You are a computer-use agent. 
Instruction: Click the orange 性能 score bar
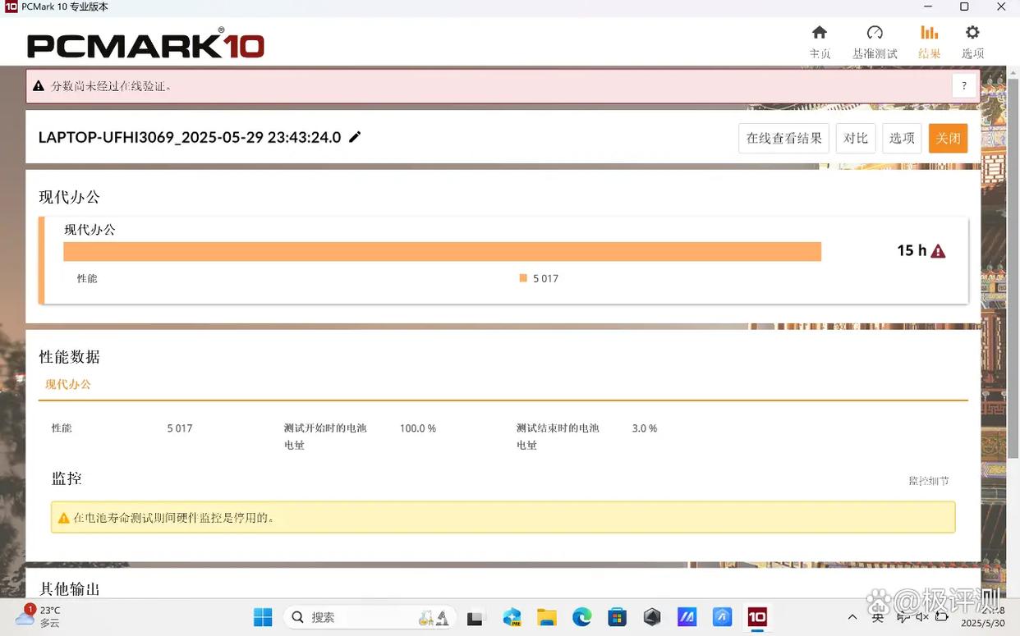(443, 250)
